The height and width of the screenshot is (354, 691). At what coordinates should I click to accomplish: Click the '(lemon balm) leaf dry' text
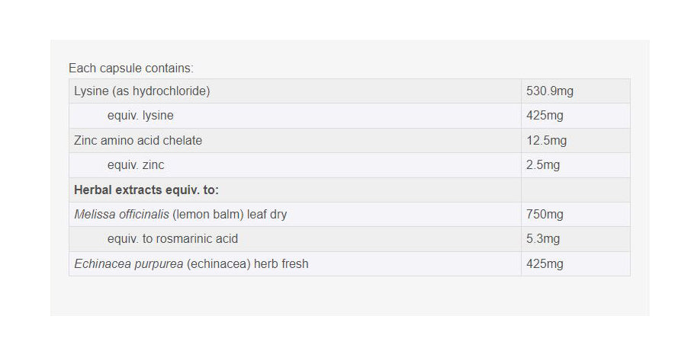tap(230, 215)
